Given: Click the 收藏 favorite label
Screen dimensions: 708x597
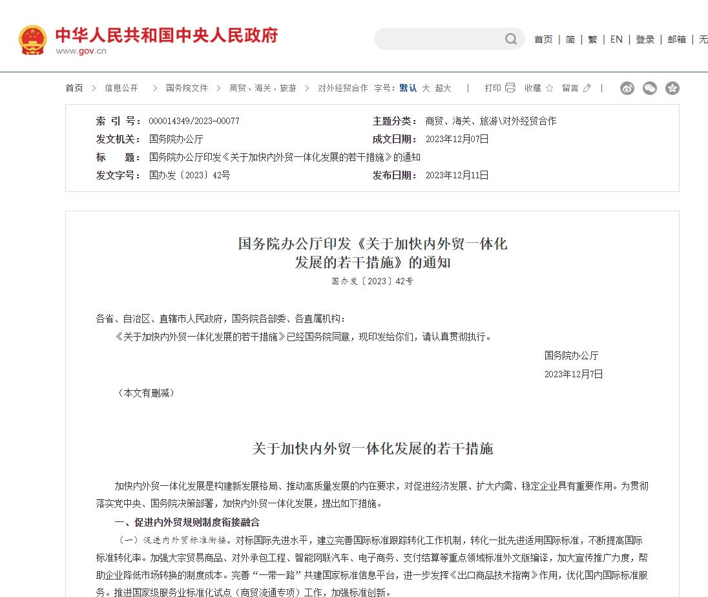Looking at the screenshot, I should point(533,88).
